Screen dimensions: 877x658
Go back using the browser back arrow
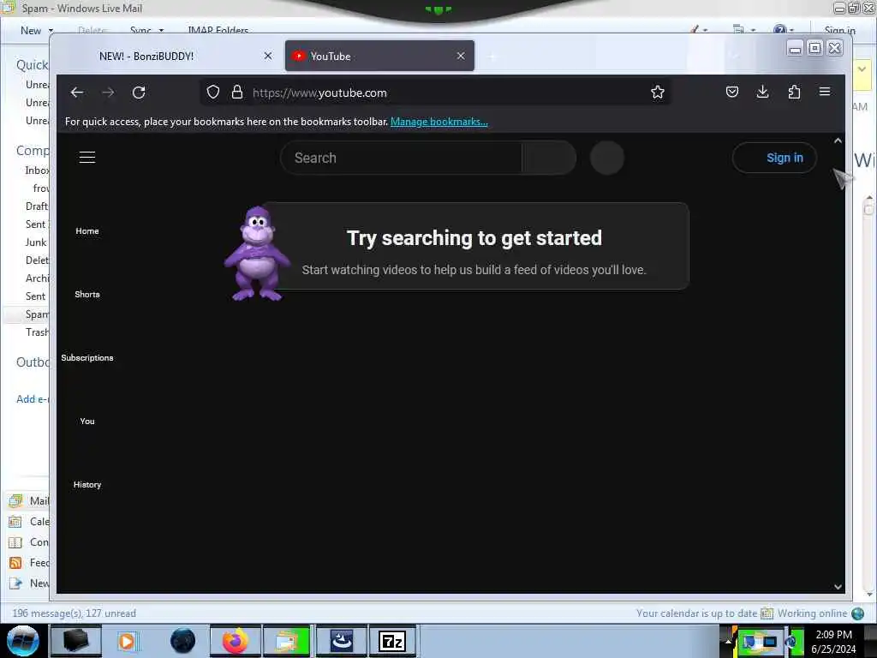click(77, 93)
